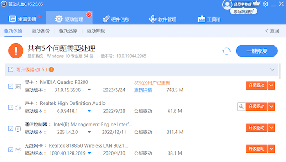Open the 软件管理 tab
Viewport: 286px width, 162px height.
click(x=163, y=19)
